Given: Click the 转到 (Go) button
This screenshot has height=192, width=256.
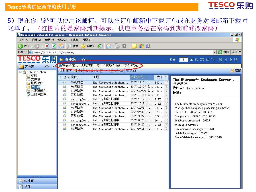Looking at the screenshot, I should (x=223, y=52).
